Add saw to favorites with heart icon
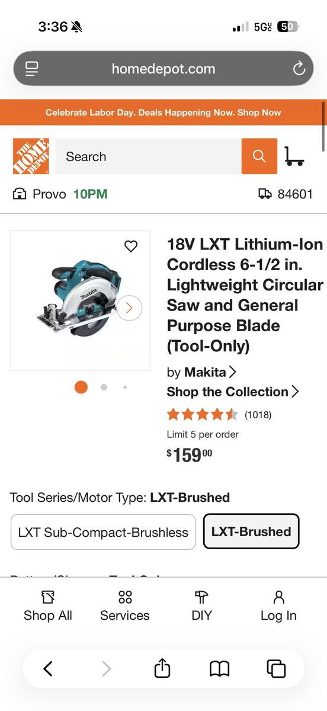The width and height of the screenshot is (327, 711). [x=131, y=246]
